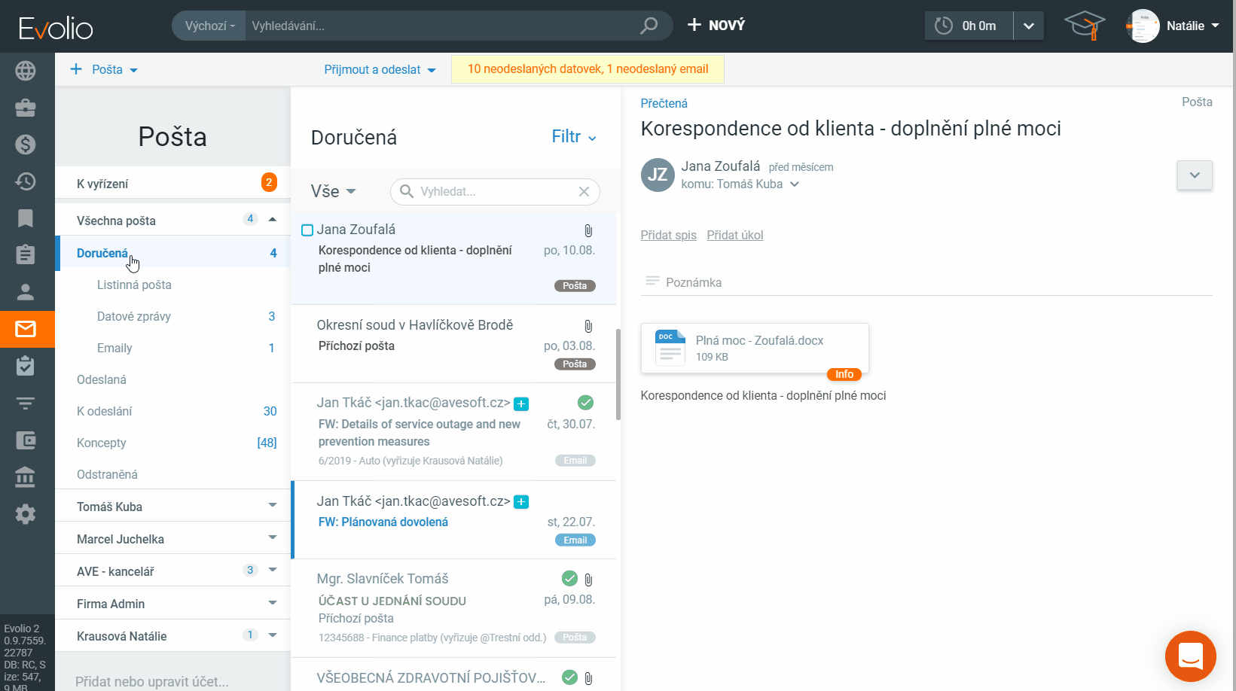Open settings gear icon in sidebar

(x=26, y=514)
